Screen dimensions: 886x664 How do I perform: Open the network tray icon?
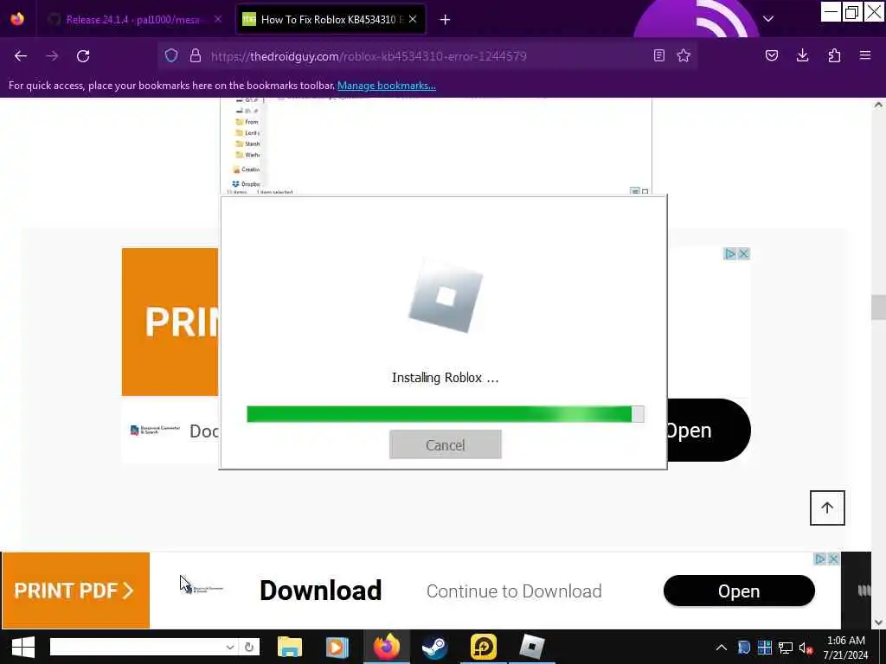[x=786, y=648]
